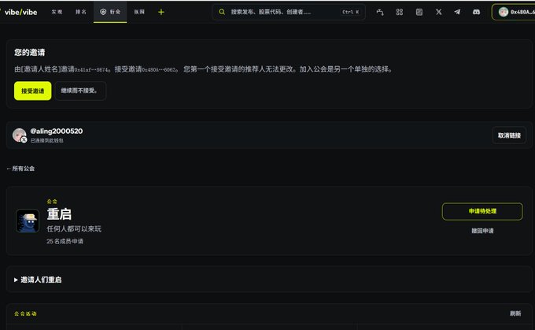Image resolution: width=535 pixels, height=330 pixels.
Task: Open the X (Twitter) icon link
Action: click(438, 12)
